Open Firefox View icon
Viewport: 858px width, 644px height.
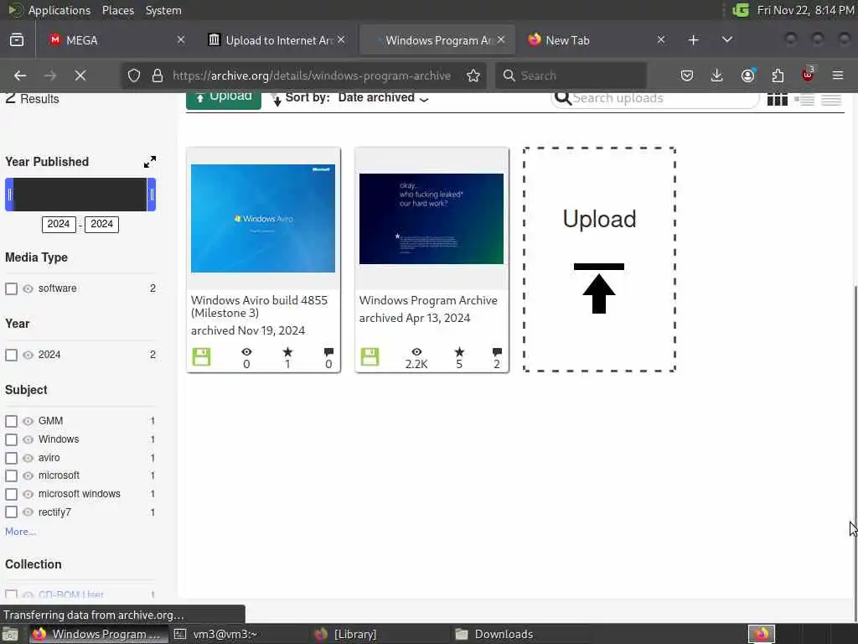coord(17,40)
